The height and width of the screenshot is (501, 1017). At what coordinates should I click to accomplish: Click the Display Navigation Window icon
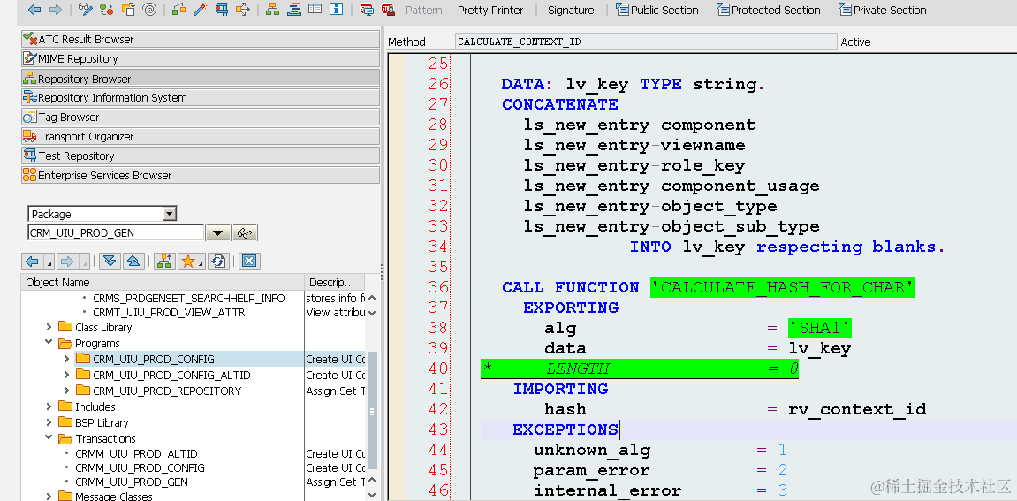tap(294, 10)
